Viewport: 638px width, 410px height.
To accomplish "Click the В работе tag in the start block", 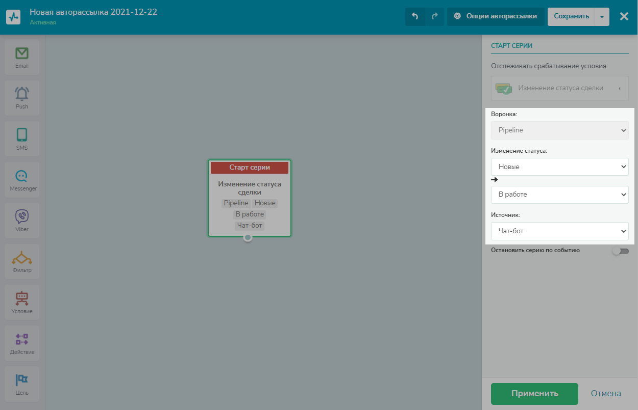I will click(x=250, y=214).
